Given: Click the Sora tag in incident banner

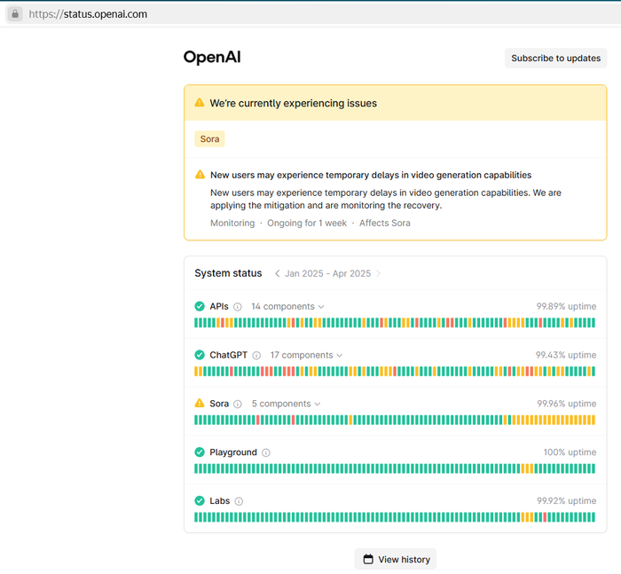Looking at the screenshot, I should pyautogui.click(x=209, y=139).
